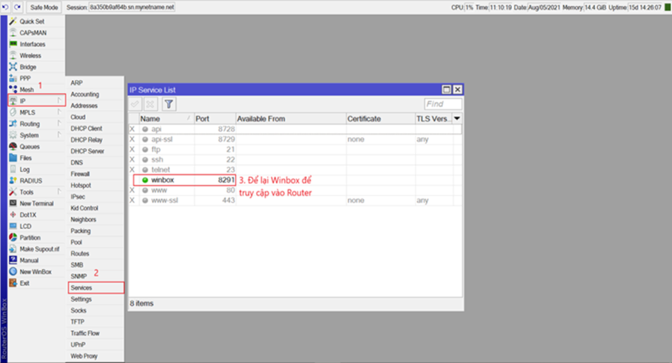Open the Wireless sidebar item
Screen dimensions: 672x363
tap(30, 56)
